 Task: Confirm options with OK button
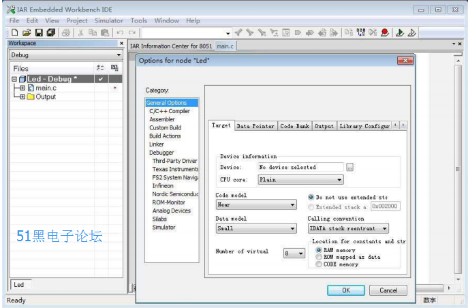(x=346, y=290)
